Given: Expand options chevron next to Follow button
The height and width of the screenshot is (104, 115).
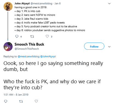Looking at the screenshot, I should tap(109, 47).
